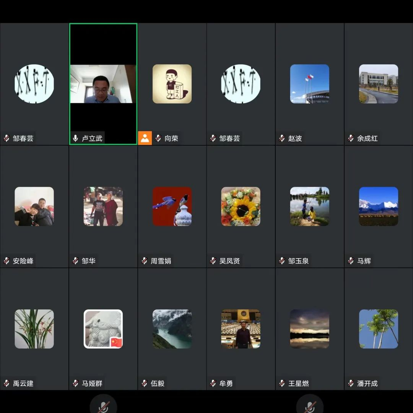The width and height of the screenshot is (413, 413).
Task: Click muted microphone icon next to 周雪娟
Action: [144, 261]
